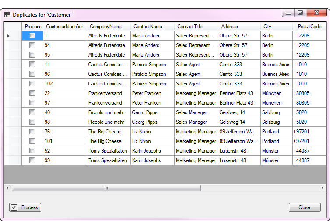Enable the Process checkbox for customer 11

(x=32, y=65)
